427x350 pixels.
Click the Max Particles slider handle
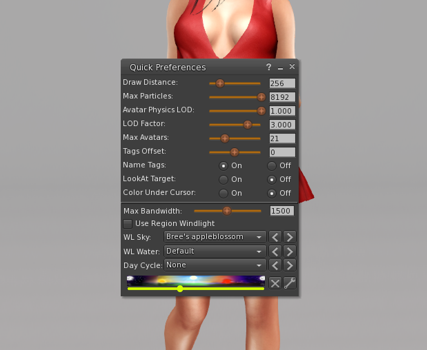pyautogui.click(x=261, y=97)
